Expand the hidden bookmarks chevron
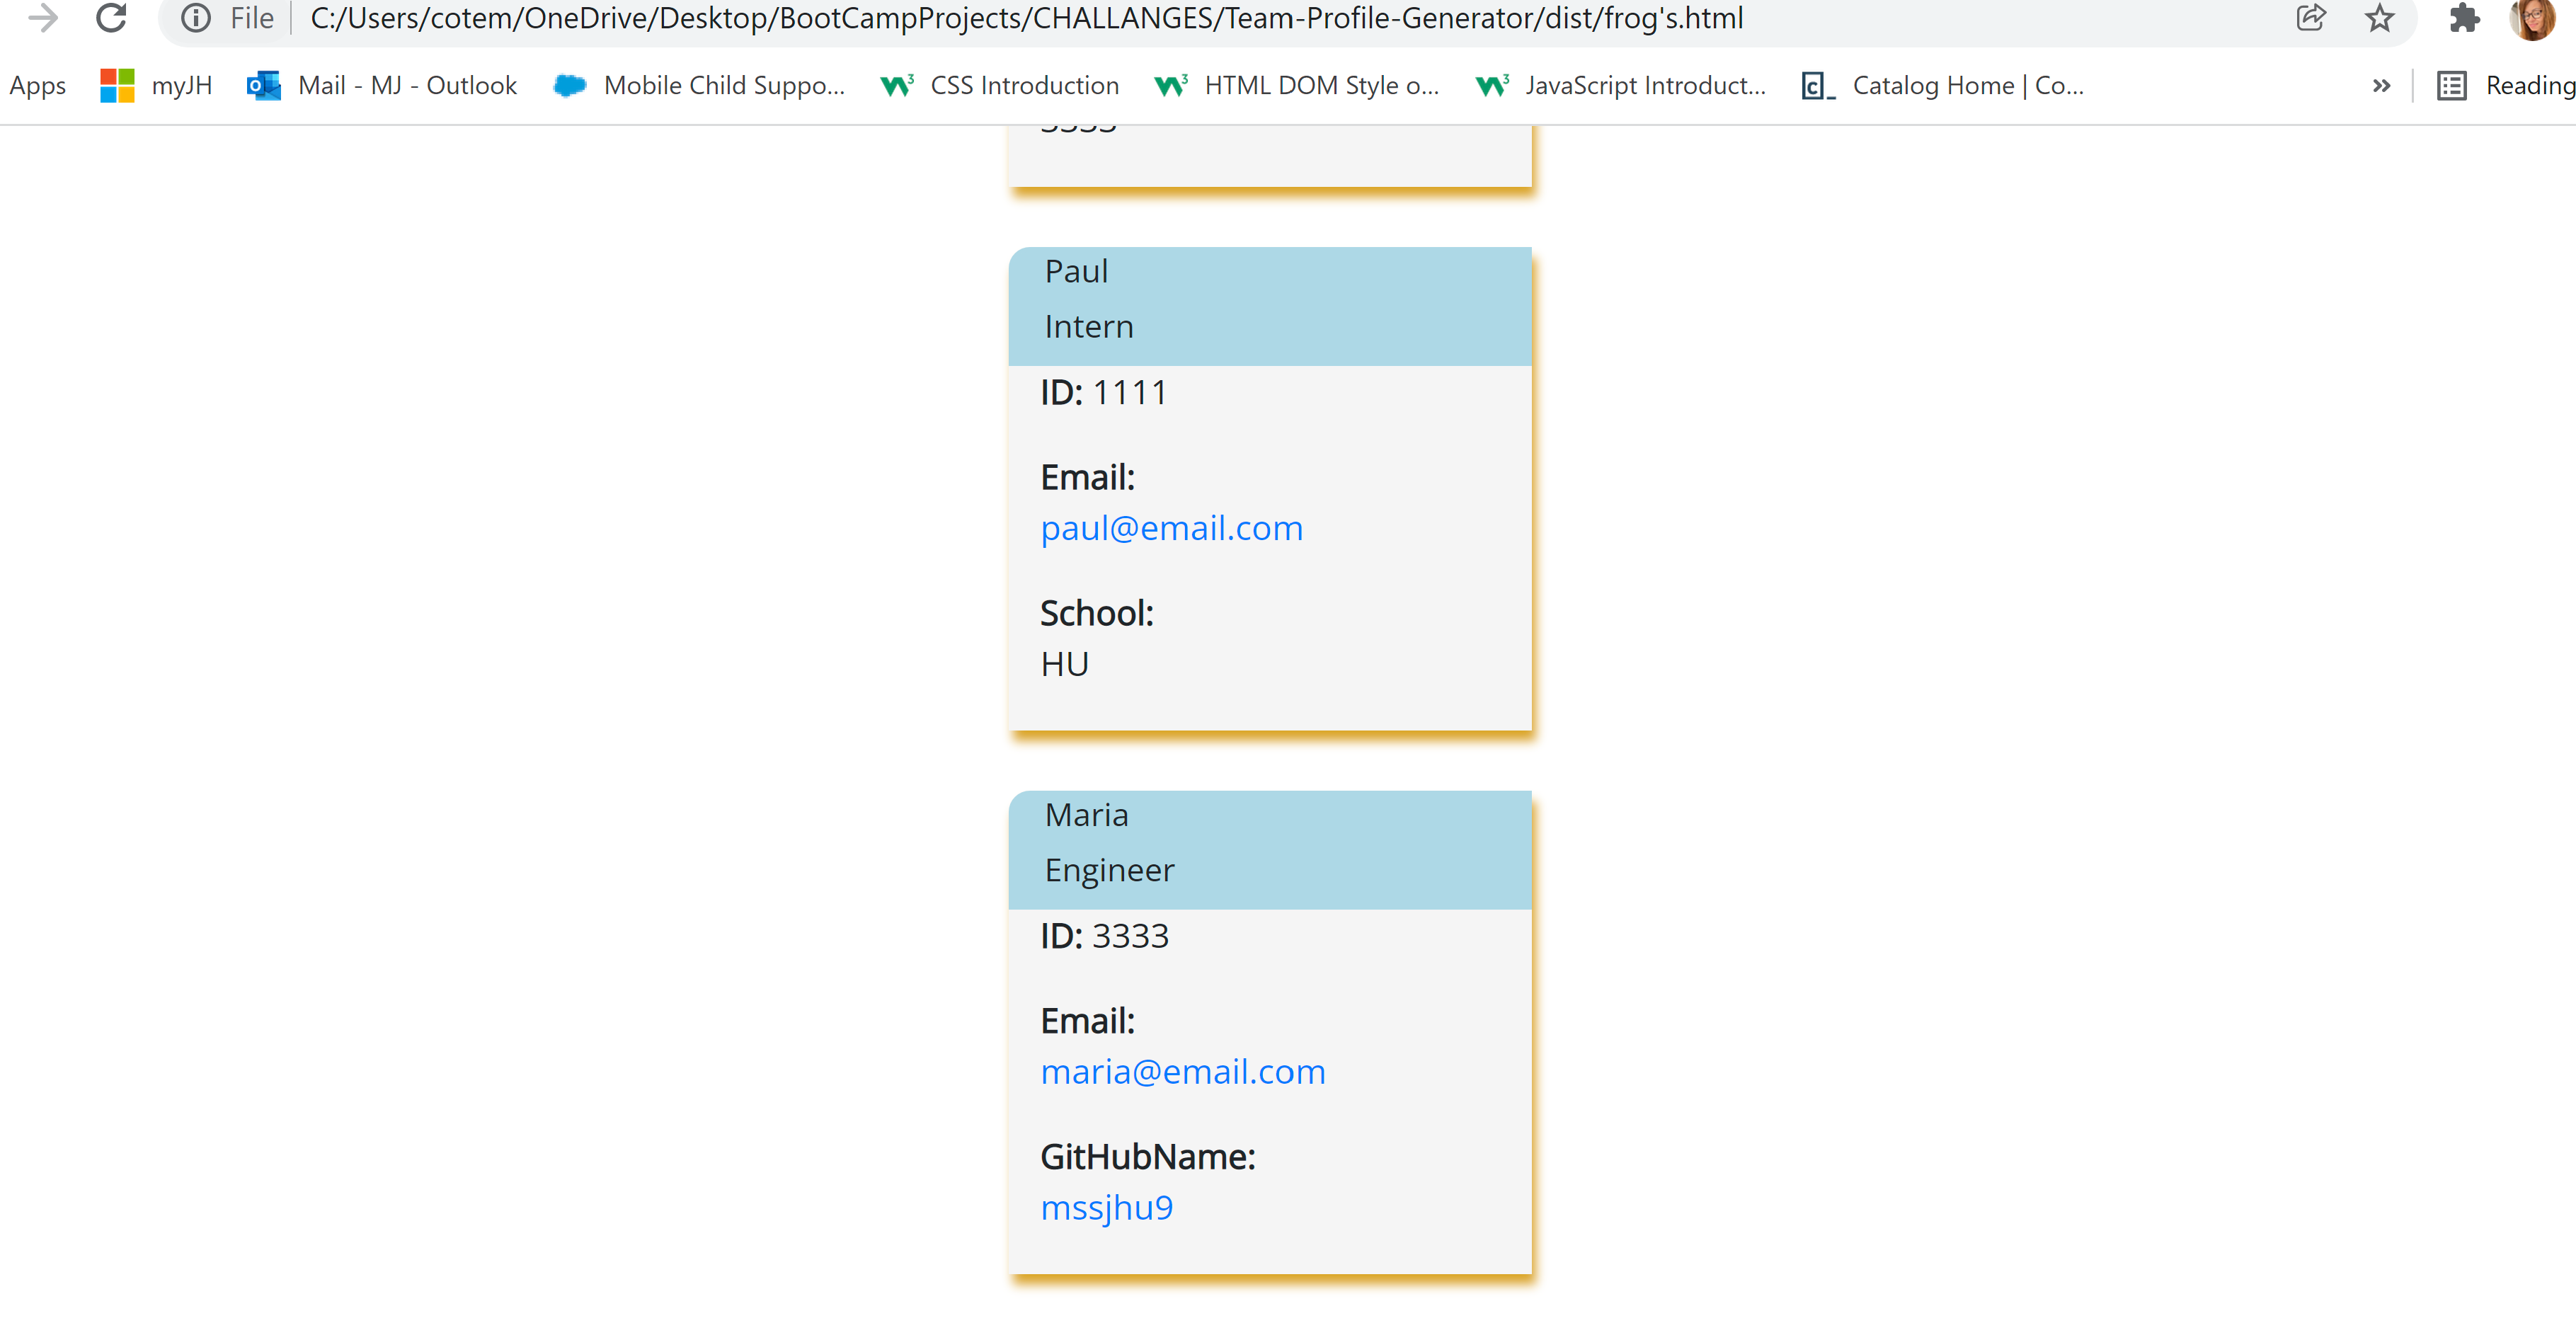This screenshot has height=1323, width=2576. pyautogui.click(x=2381, y=86)
